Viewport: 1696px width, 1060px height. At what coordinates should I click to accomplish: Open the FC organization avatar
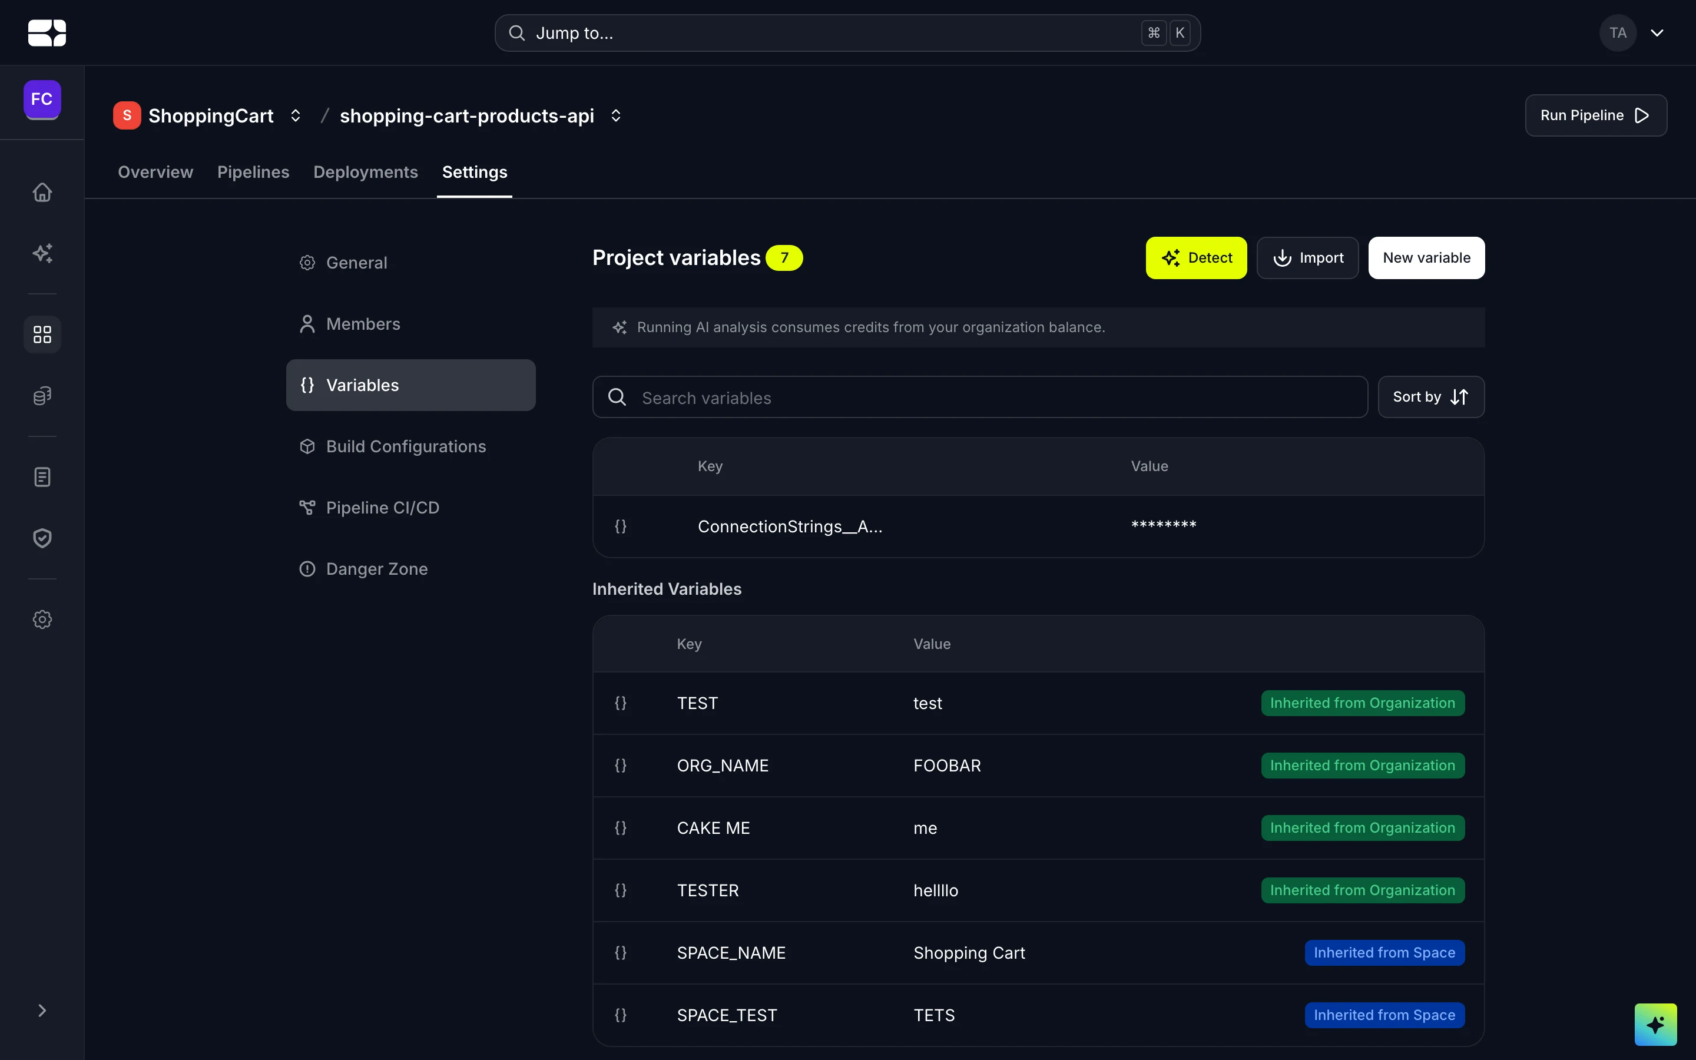(x=42, y=99)
